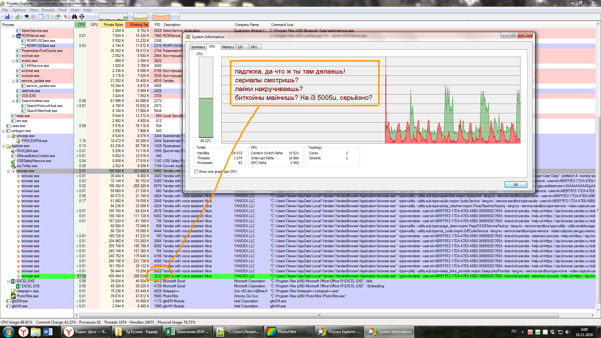Switch to the Summary tab
Image resolution: width=601 pixels, height=338 pixels.
tap(198, 47)
